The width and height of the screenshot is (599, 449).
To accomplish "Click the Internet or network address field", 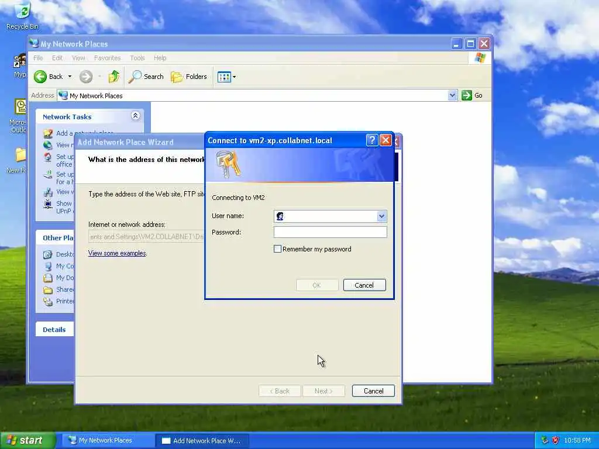I will [x=147, y=237].
